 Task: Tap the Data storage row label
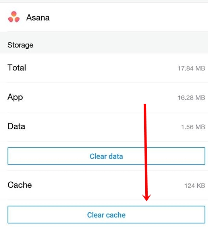(16, 126)
